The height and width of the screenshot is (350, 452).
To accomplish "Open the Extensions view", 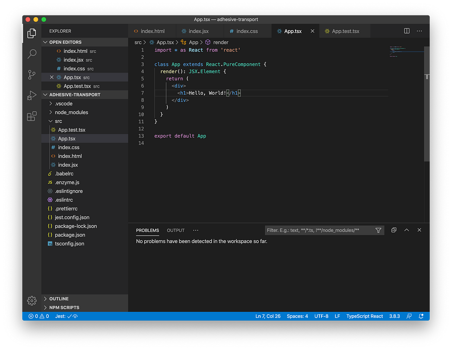I will (x=32, y=116).
